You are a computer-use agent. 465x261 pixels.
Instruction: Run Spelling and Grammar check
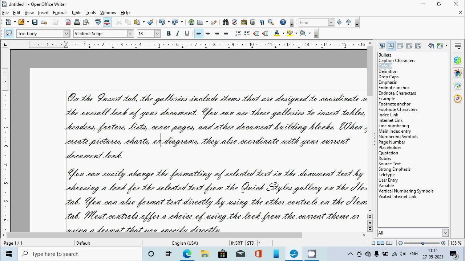98,22
